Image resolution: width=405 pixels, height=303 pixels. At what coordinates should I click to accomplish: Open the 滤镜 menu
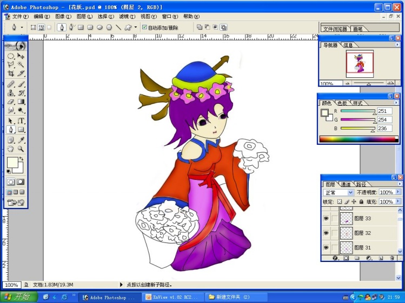pyautogui.click(x=127, y=17)
